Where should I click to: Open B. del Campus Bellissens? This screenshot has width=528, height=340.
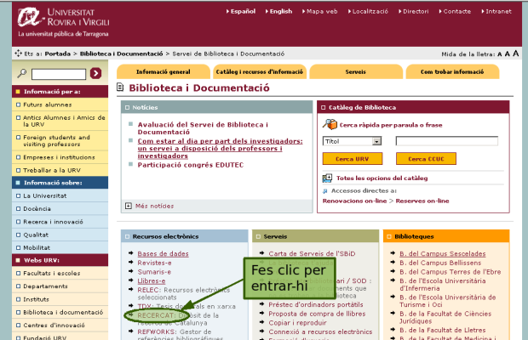click(x=440, y=263)
